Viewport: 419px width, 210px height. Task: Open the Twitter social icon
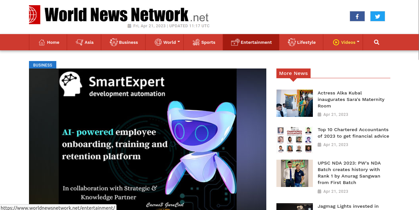377,16
